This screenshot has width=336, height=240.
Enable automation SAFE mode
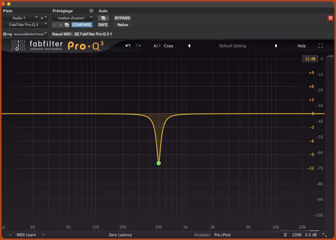pos(103,25)
